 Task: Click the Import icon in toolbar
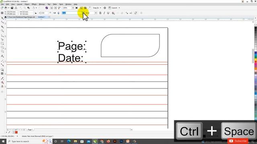(x=52, y=8)
